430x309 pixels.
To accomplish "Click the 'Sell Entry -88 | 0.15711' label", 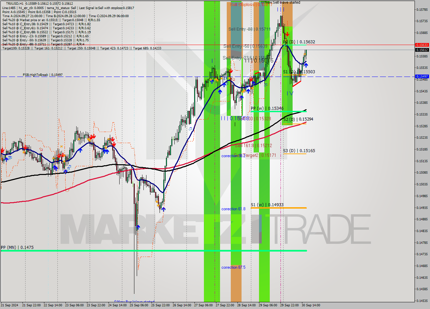I will click(250, 29).
